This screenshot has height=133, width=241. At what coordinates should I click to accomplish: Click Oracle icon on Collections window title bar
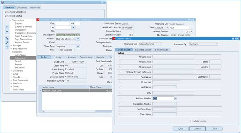coord(38,20)
